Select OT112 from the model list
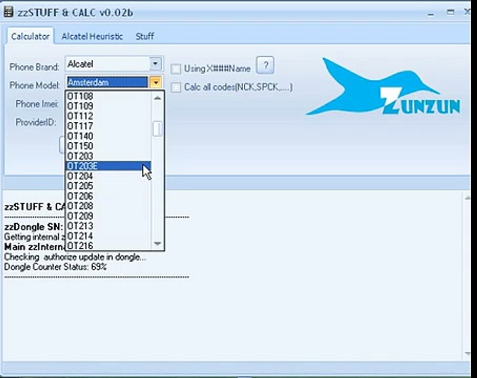The image size is (477, 378). click(x=108, y=116)
